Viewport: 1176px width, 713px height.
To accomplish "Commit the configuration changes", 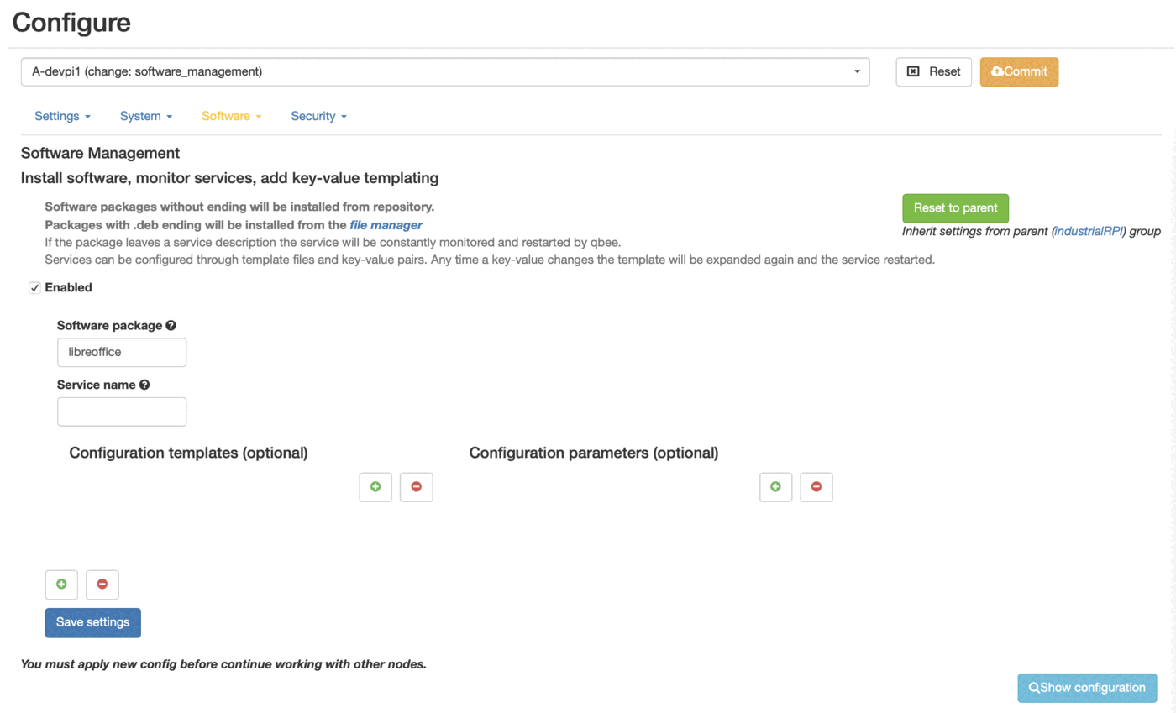I will click(1019, 72).
